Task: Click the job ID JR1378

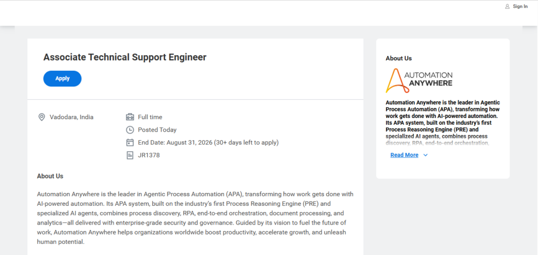Action: pos(149,155)
